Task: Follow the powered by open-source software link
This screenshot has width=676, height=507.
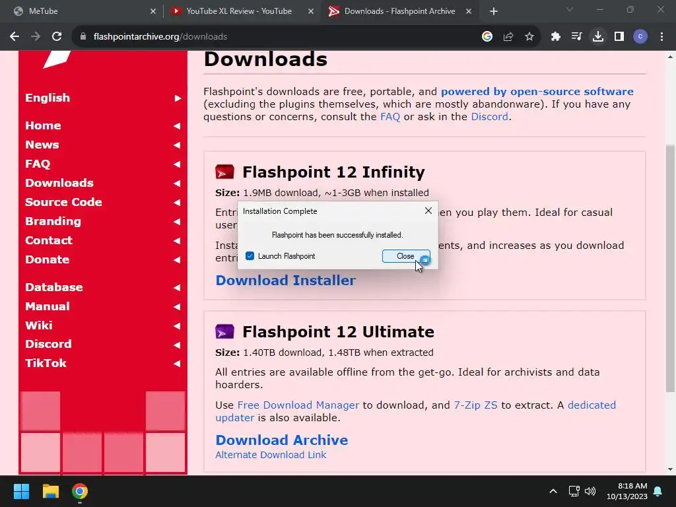Action: click(537, 91)
